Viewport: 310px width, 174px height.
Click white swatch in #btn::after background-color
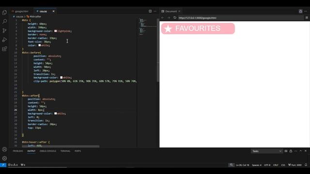pos(56,114)
